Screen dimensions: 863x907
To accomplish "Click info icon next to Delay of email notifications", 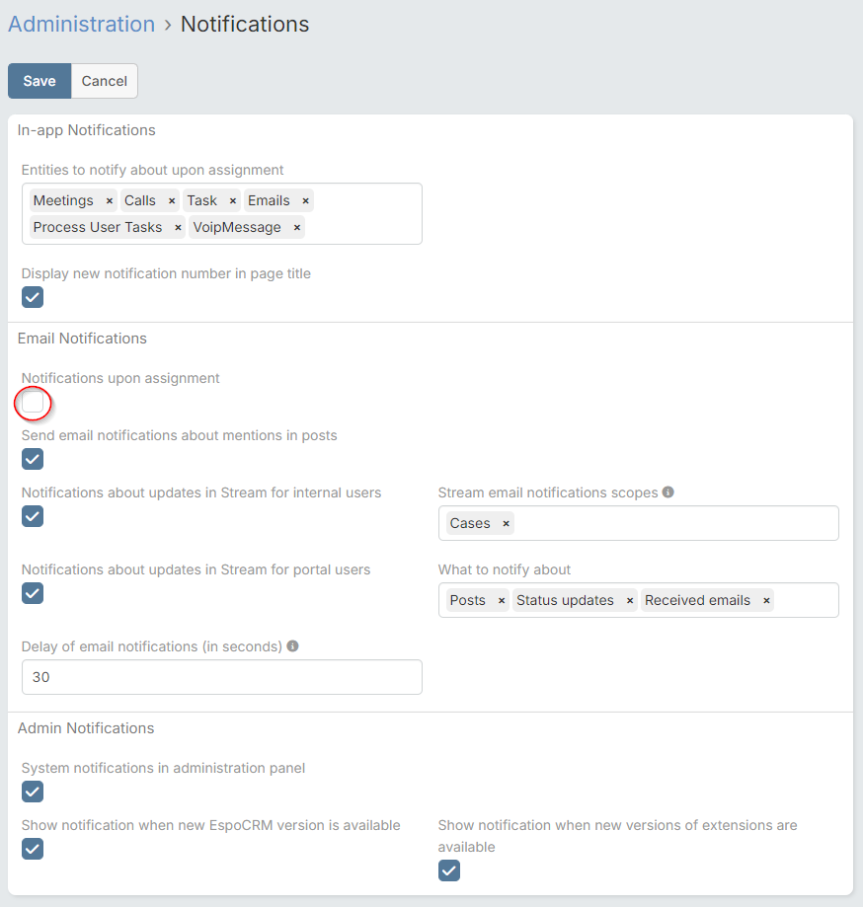I will click(x=293, y=646).
